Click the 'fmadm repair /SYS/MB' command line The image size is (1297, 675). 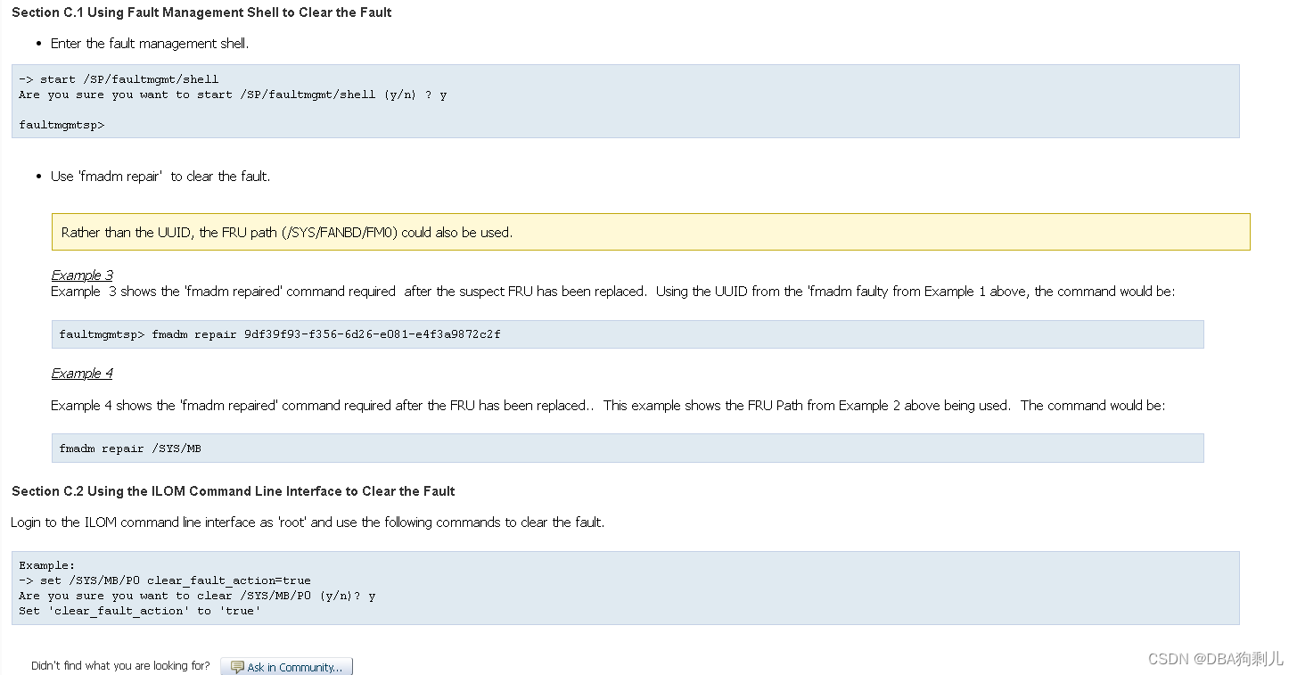[x=130, y=449]
